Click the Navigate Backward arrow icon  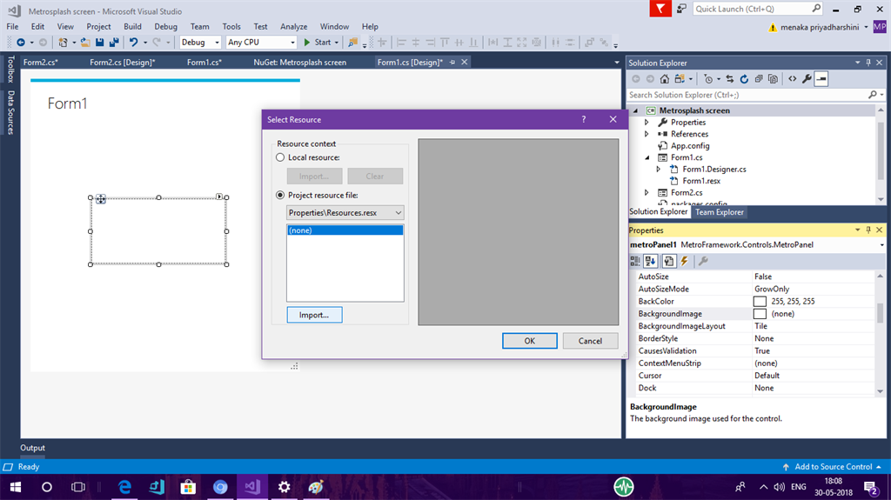click(x=21, y=42)
